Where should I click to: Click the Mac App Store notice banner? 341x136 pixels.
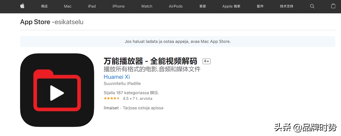(x=178, y=41)
